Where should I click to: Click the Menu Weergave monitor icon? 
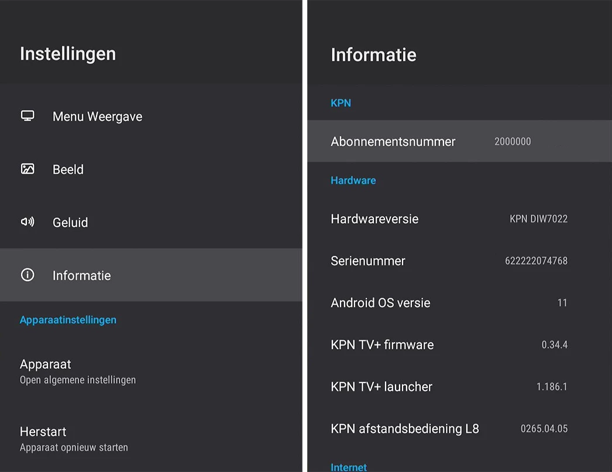27,116
